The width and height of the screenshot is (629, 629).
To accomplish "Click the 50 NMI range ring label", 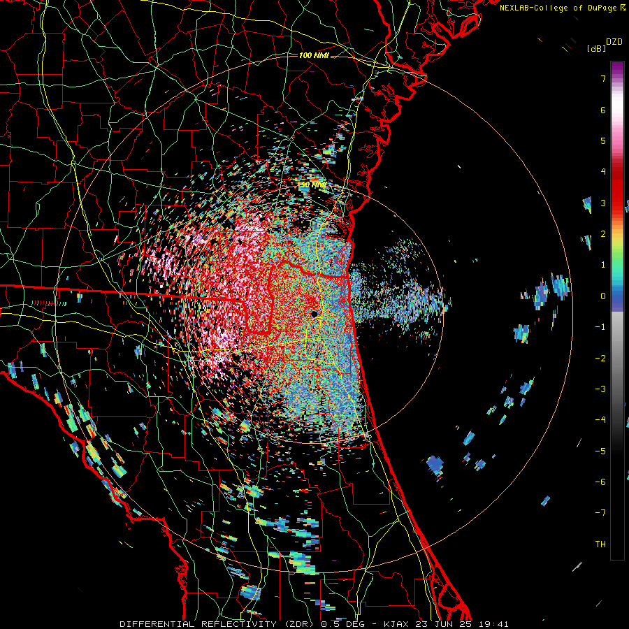I will coord(313,185).
